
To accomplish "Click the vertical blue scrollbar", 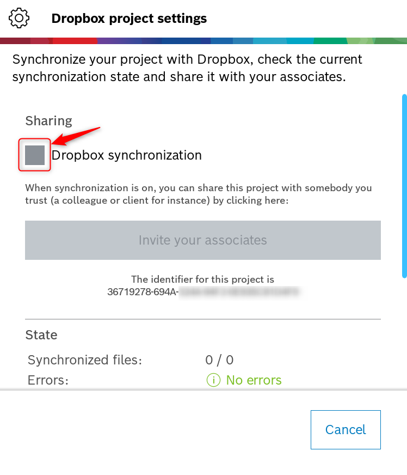I will tap(404, 186).
